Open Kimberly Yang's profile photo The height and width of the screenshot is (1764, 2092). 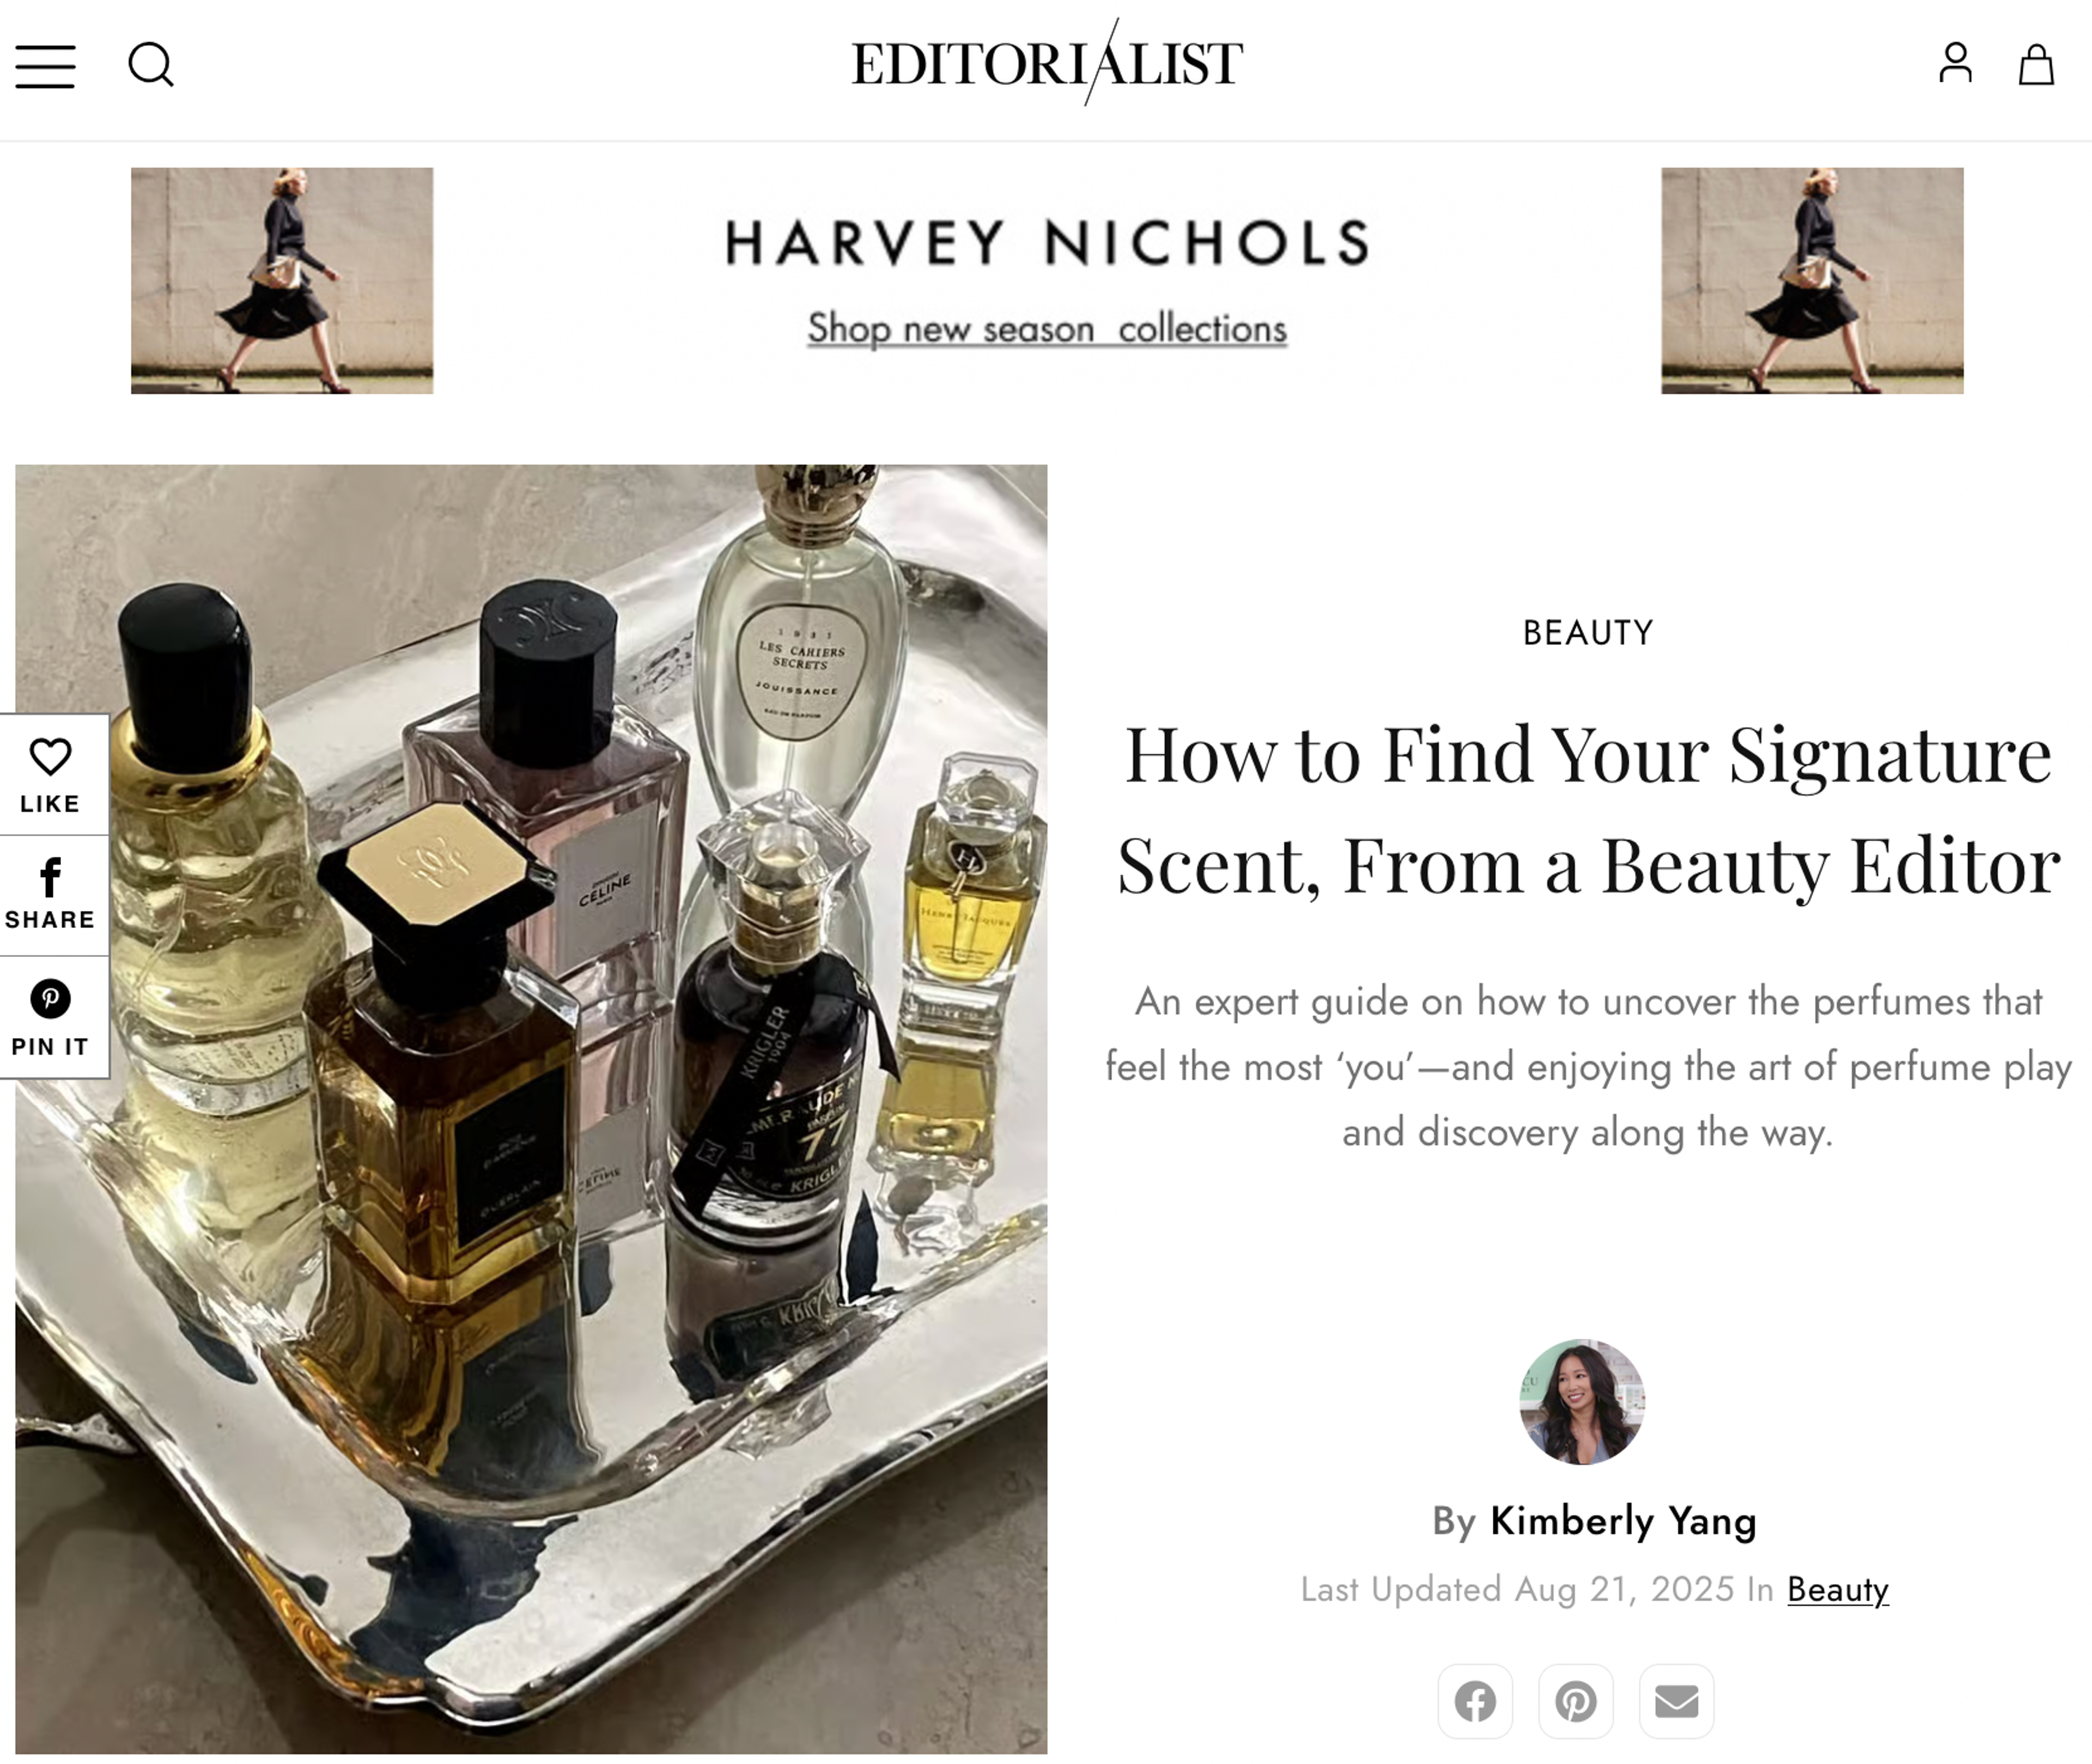coord(1582,1402)
